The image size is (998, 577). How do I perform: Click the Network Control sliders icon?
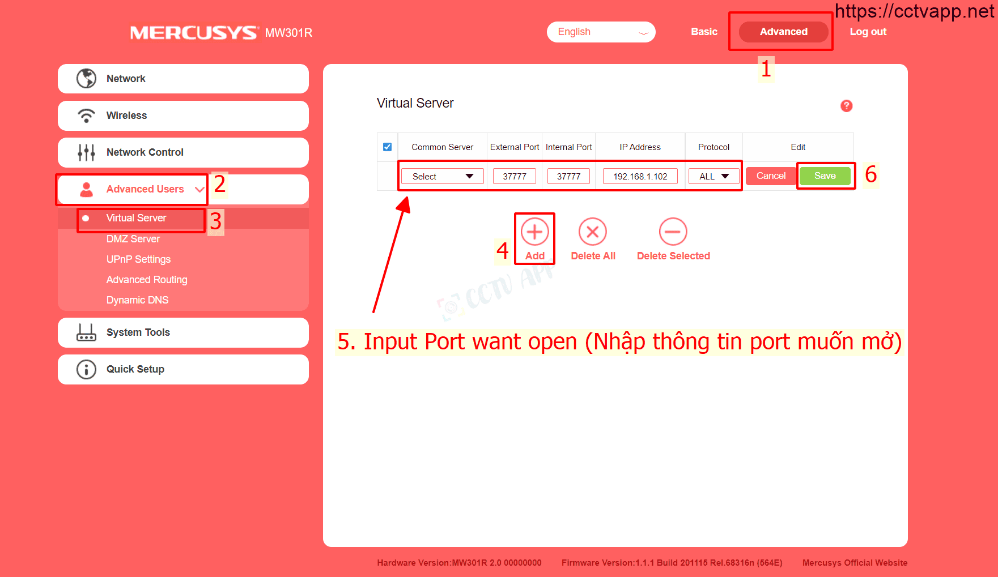86,152
